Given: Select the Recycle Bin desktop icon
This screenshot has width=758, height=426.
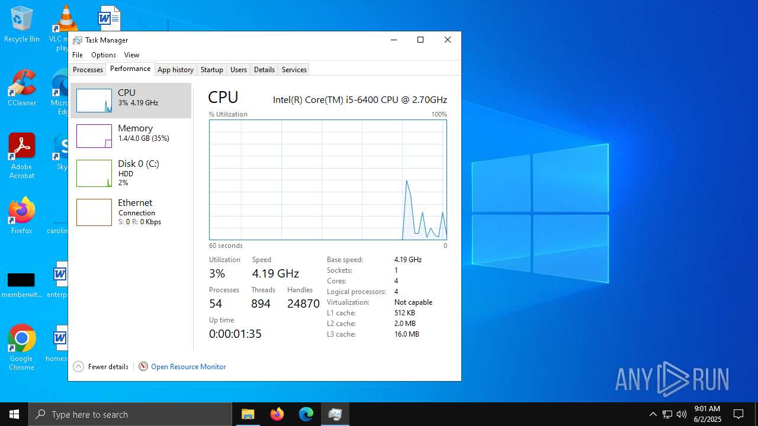Looking at the screenshot, I should click(21, 25).
